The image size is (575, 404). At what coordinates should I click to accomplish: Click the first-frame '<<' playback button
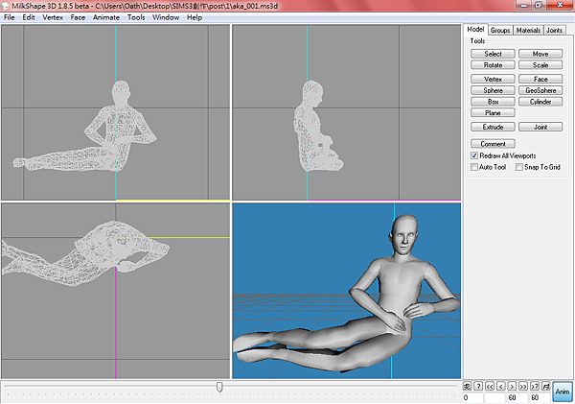point(488,386)
